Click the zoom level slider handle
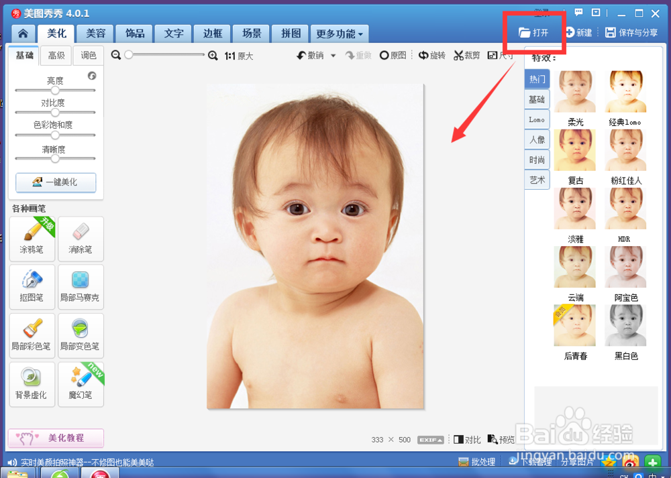This screenshot has height=478, width=671. pos(128,55)
